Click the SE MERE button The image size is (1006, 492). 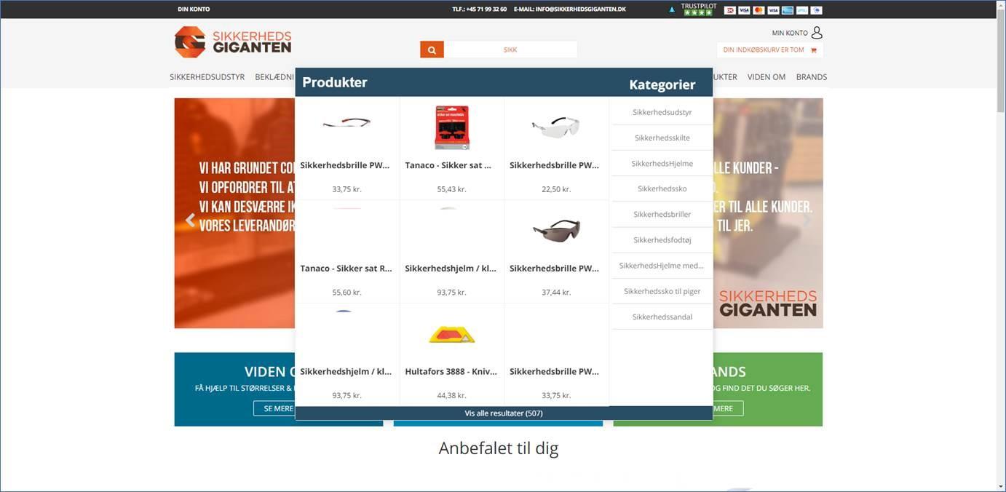tap(277, 408)
